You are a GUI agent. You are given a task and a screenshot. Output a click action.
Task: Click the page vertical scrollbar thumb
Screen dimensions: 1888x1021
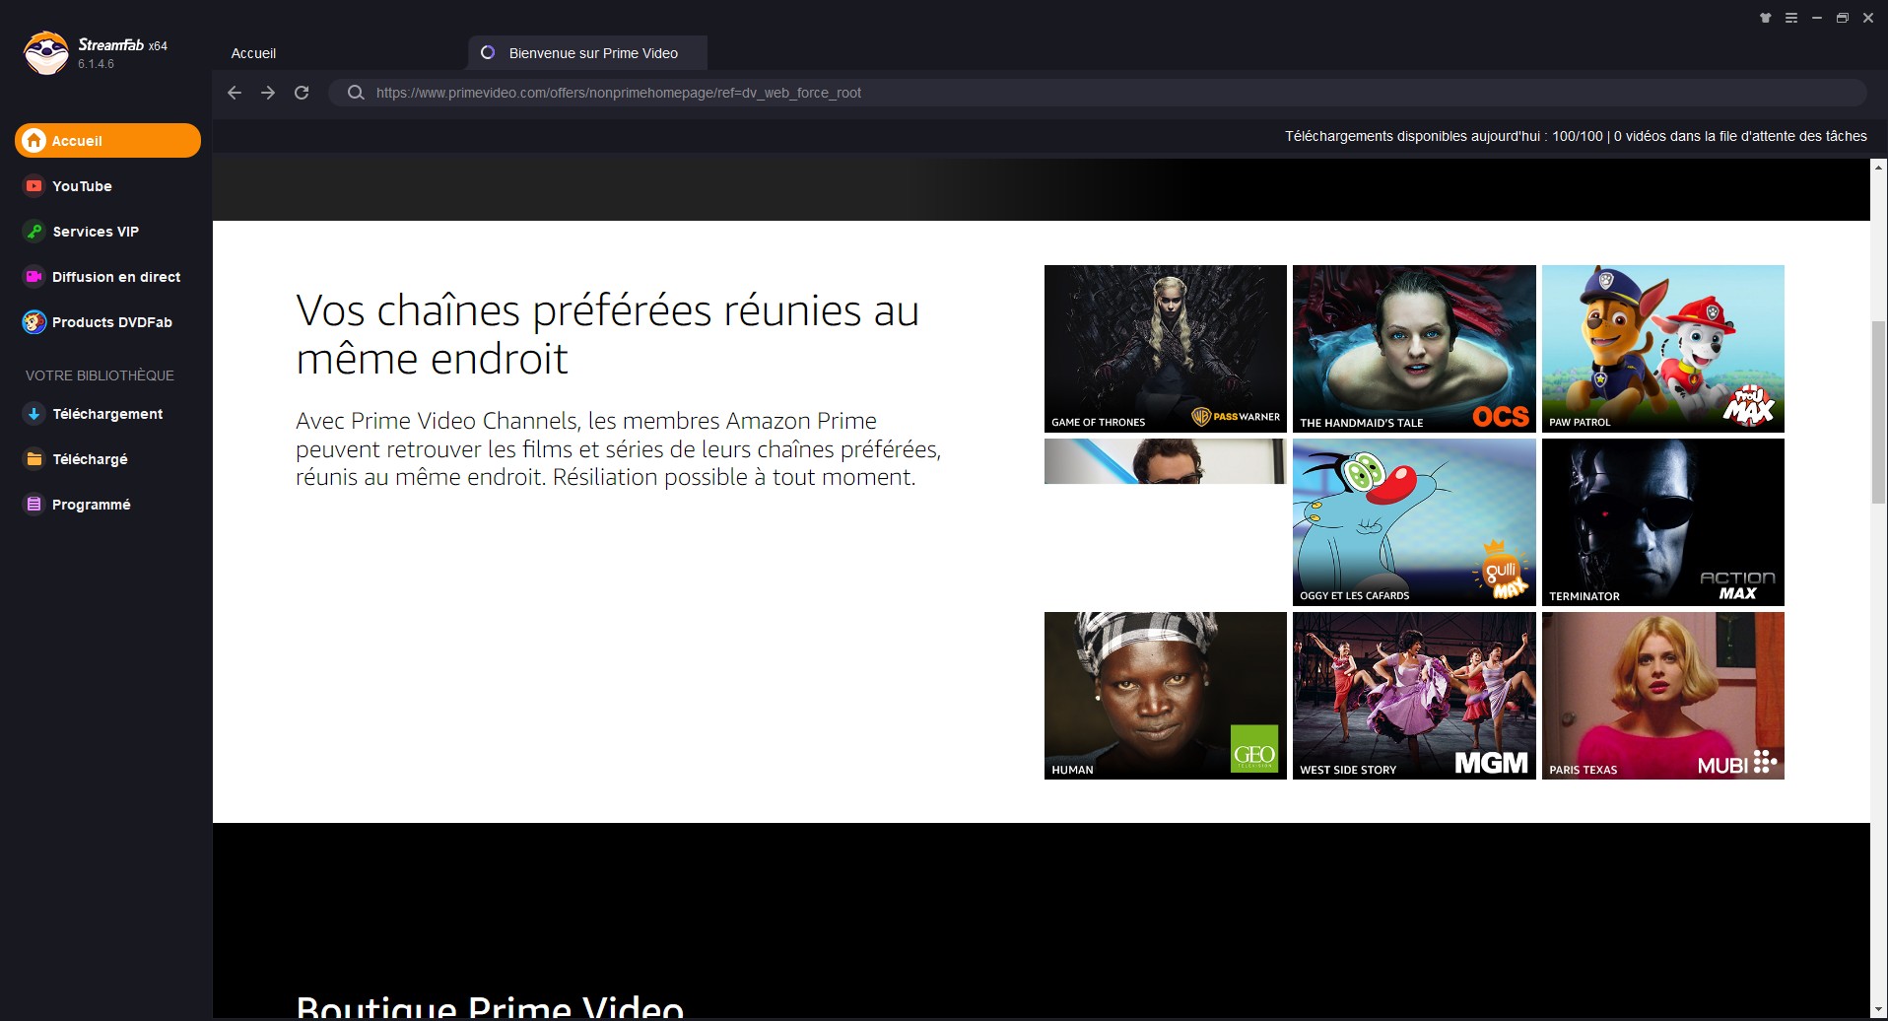point(1878,412)
